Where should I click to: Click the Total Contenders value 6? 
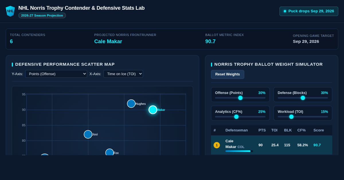pyautogui.click(x=11, y=41)
